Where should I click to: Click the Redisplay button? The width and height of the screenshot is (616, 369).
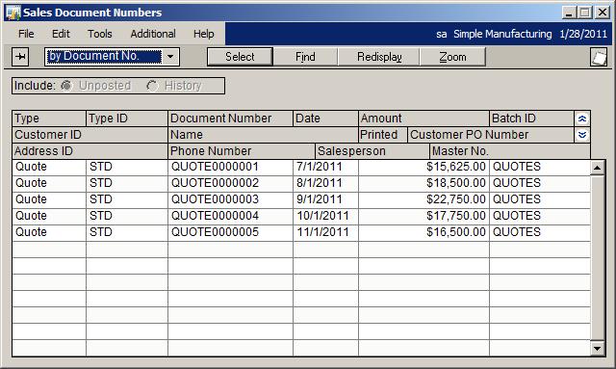pyautogui.click(x=379, y=57)
